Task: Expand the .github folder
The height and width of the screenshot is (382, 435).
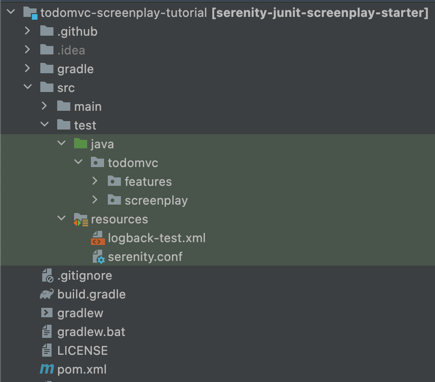Action: tap(28, 31)
